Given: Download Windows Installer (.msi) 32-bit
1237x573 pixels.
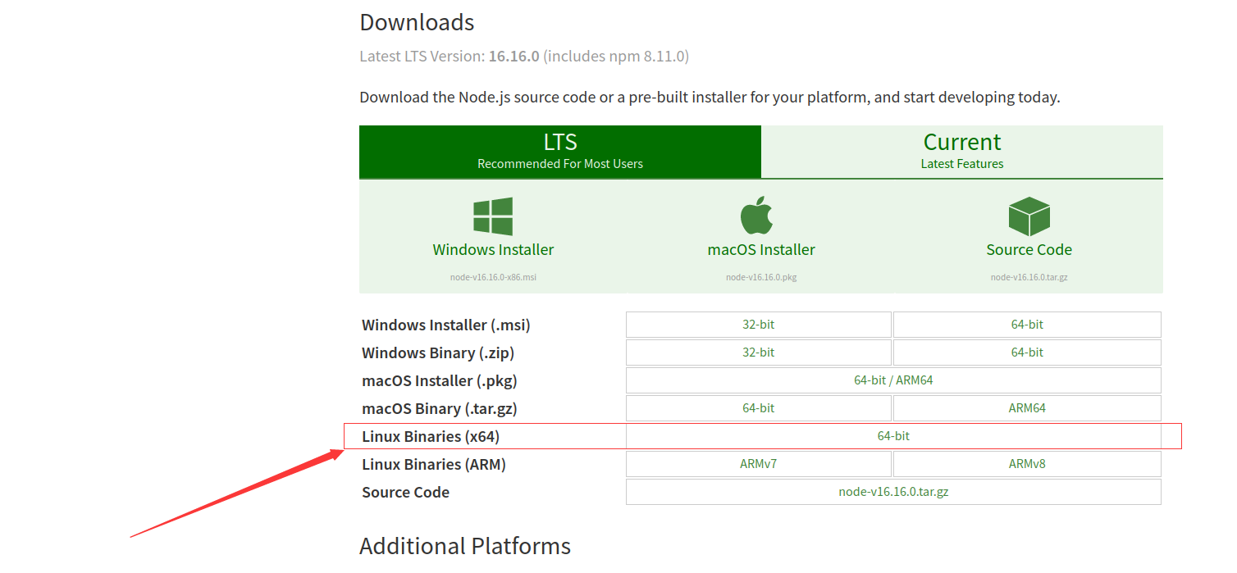Looking at the screenshot, I should (x=759, y=325).
